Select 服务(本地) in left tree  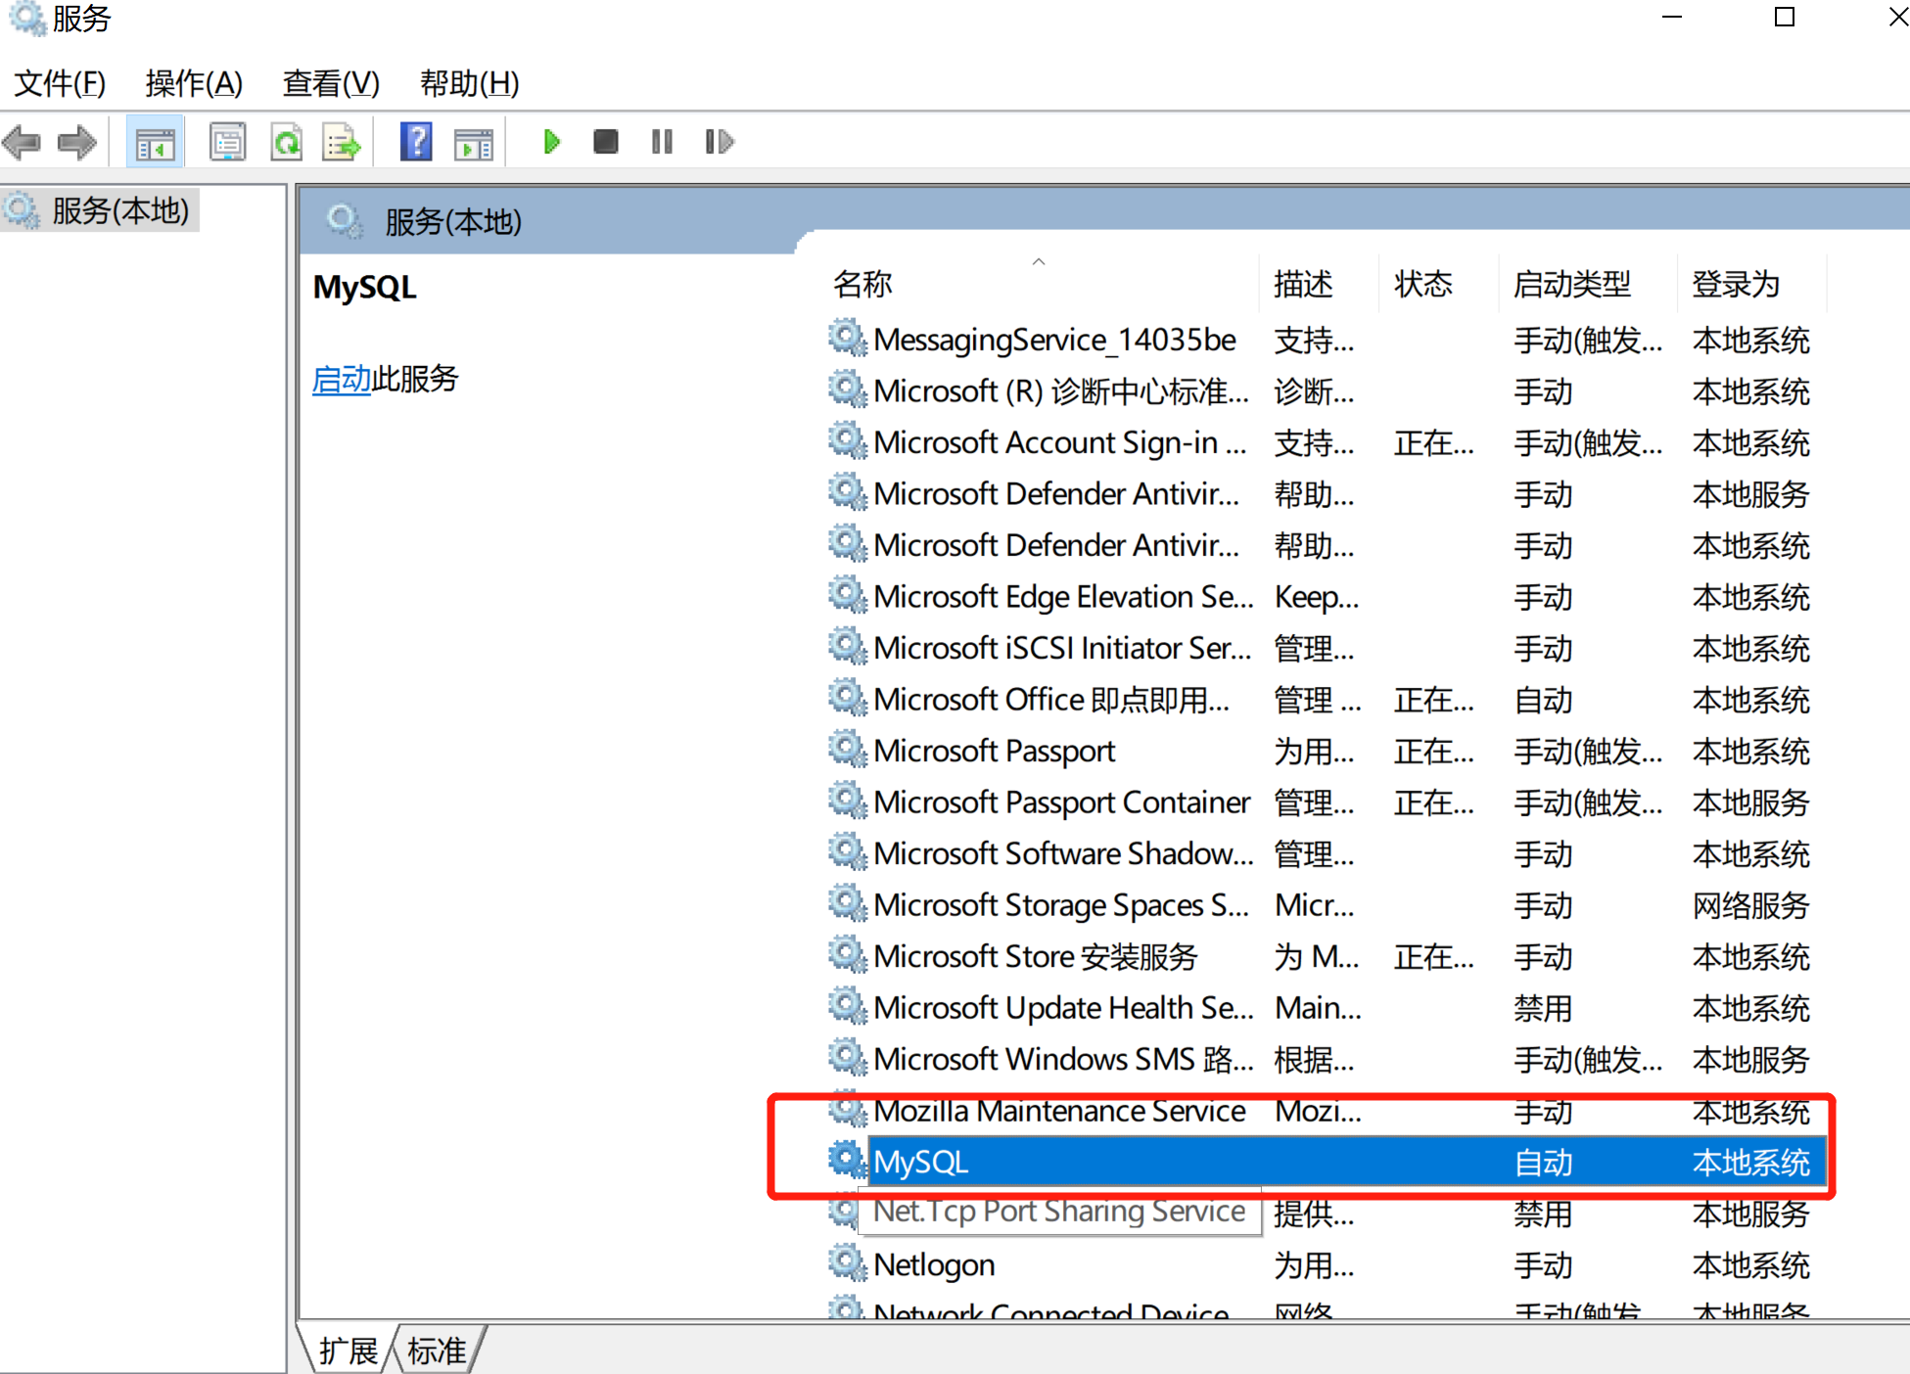[119, 210]
